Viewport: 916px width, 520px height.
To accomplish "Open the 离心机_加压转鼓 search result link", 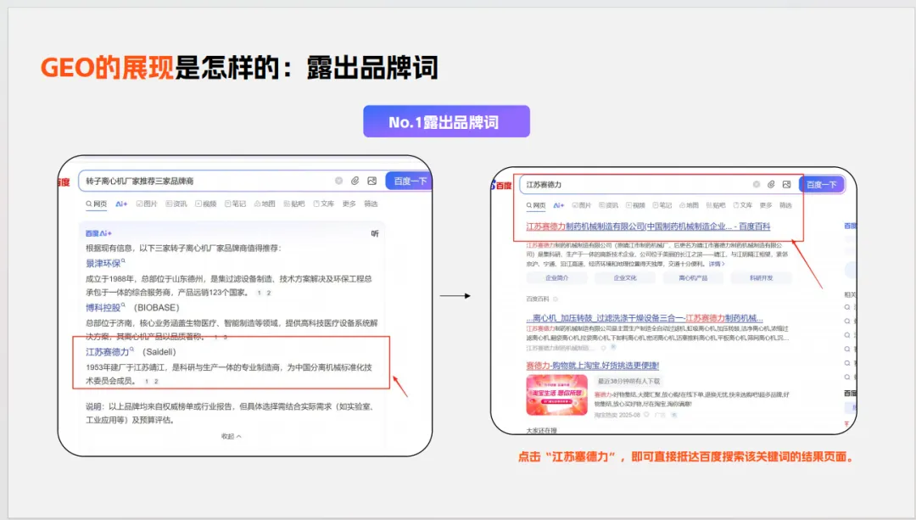I will click(645, 318).
